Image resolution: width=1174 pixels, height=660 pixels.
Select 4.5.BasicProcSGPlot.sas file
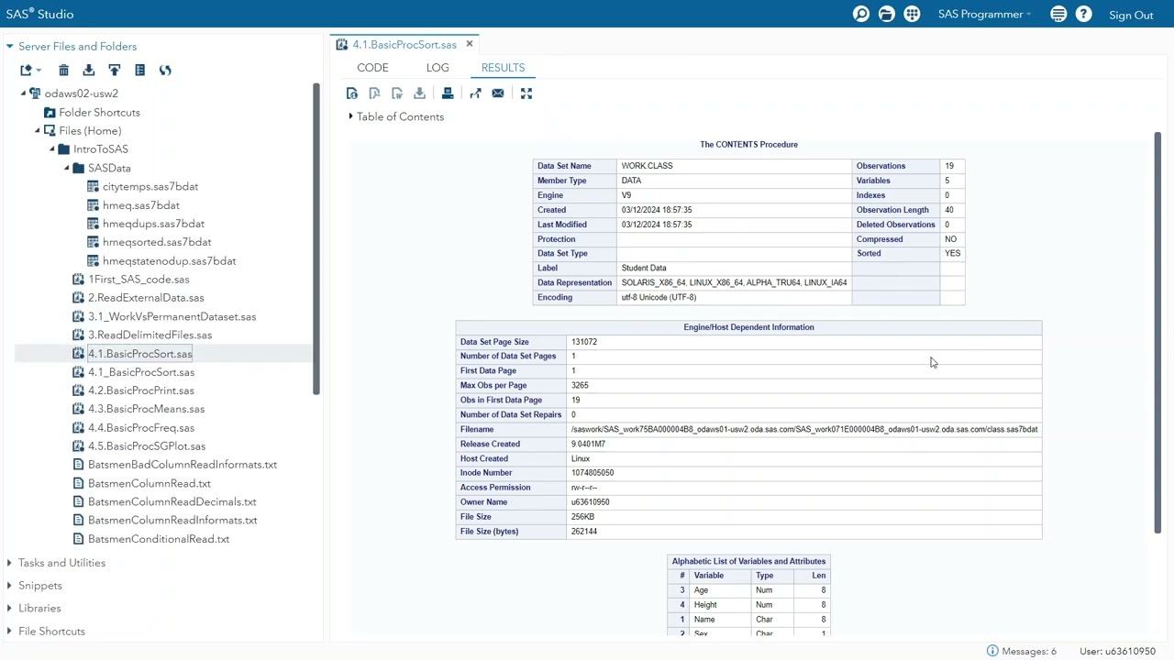tap(147, 446)
